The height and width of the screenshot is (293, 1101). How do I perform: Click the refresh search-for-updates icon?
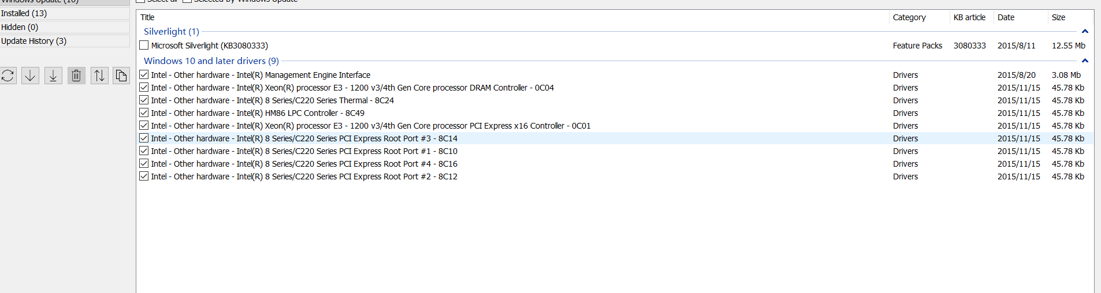tap(8, 76)
